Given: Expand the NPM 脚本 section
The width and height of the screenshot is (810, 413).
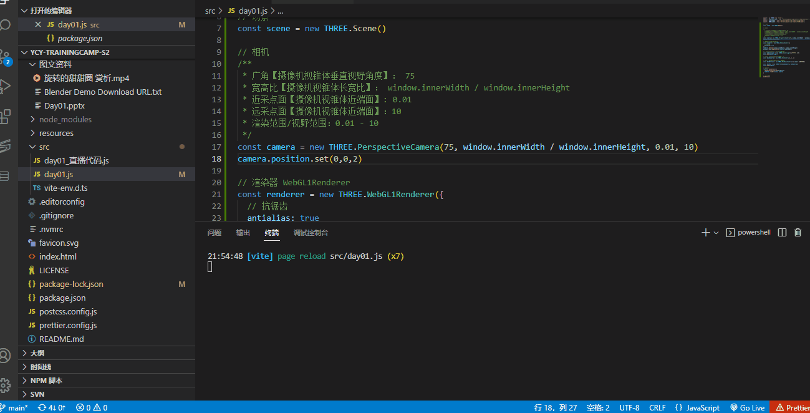Looking at the screenshot, I should pos(107,381).
